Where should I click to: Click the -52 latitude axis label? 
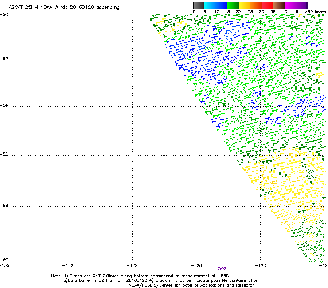[4, 59]
